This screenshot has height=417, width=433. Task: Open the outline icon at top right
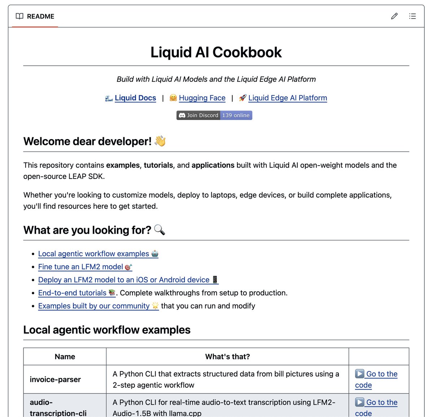[412, 16]
